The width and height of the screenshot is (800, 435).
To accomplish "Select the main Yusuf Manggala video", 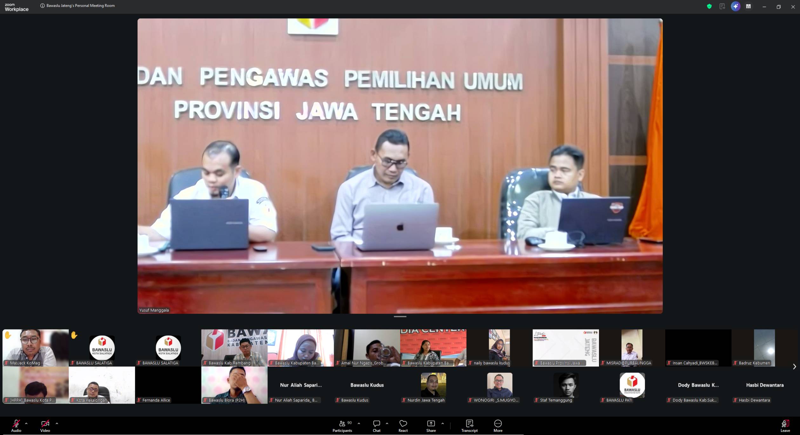I will click(x=400, y=166).
